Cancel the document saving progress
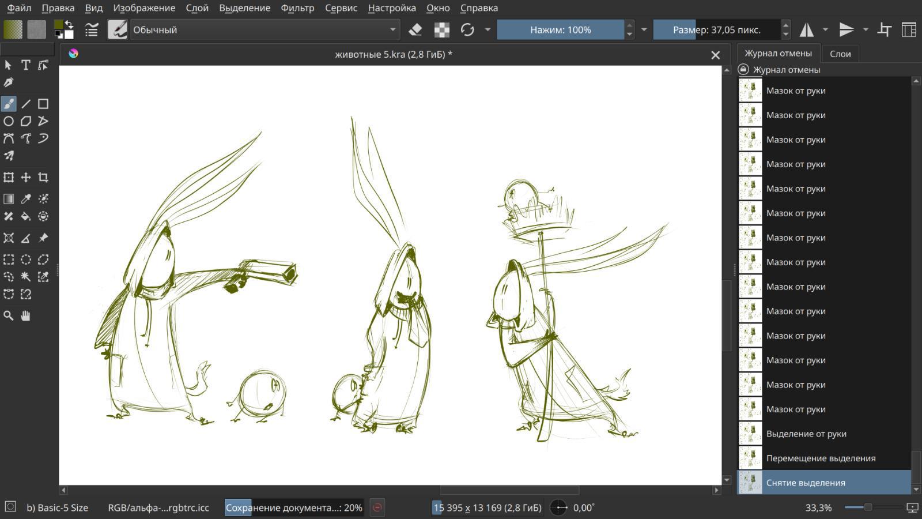Screen dimensions: 922x519 pos(377,507)
